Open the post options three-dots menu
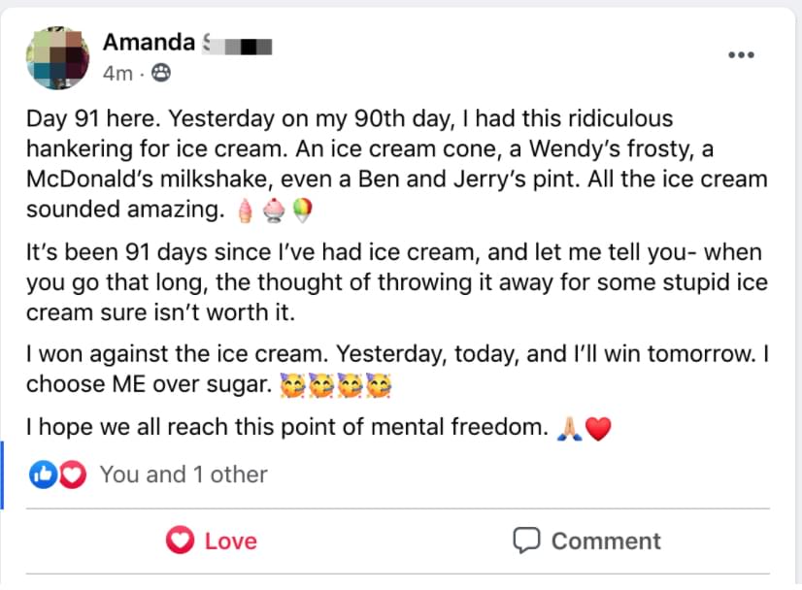Screen dimensions: 802x590 741,55
